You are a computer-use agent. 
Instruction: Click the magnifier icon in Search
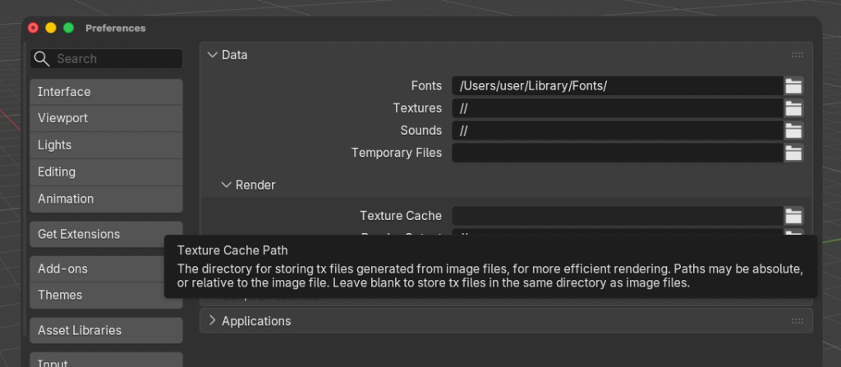click(41, 59)
